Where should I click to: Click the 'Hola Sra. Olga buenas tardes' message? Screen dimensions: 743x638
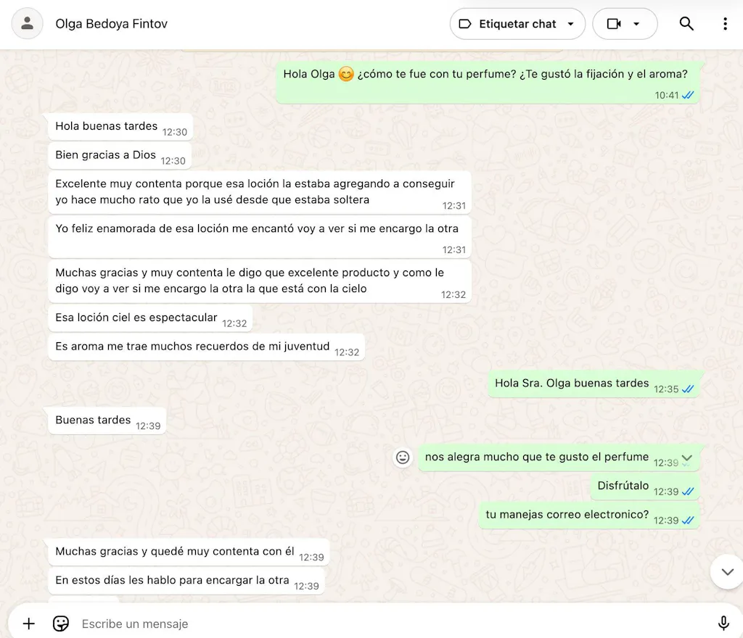tap(572, 384)
